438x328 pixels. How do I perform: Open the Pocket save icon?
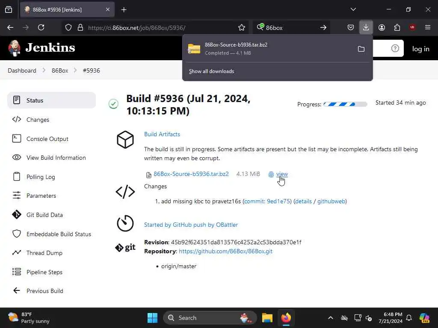[351, 27]
